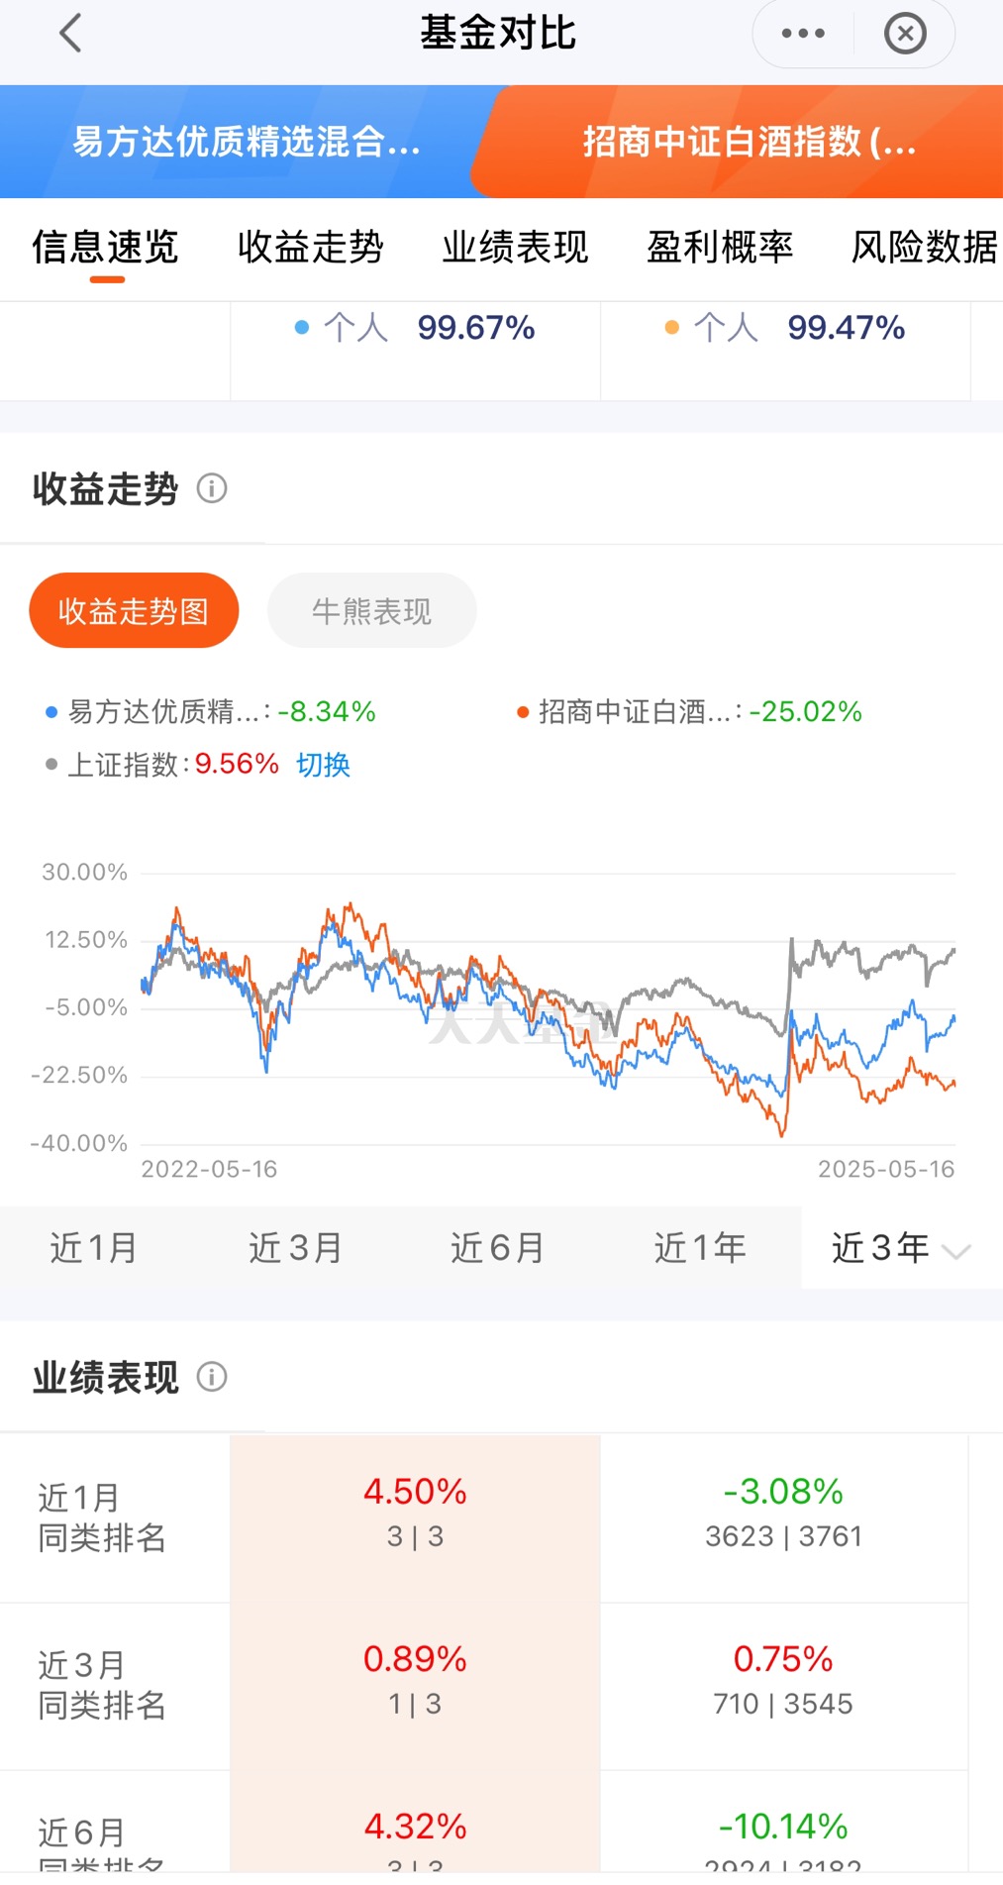Select the 近6月 time range
This screenshot has width=1003, height=1885.
coord(497,1248)
